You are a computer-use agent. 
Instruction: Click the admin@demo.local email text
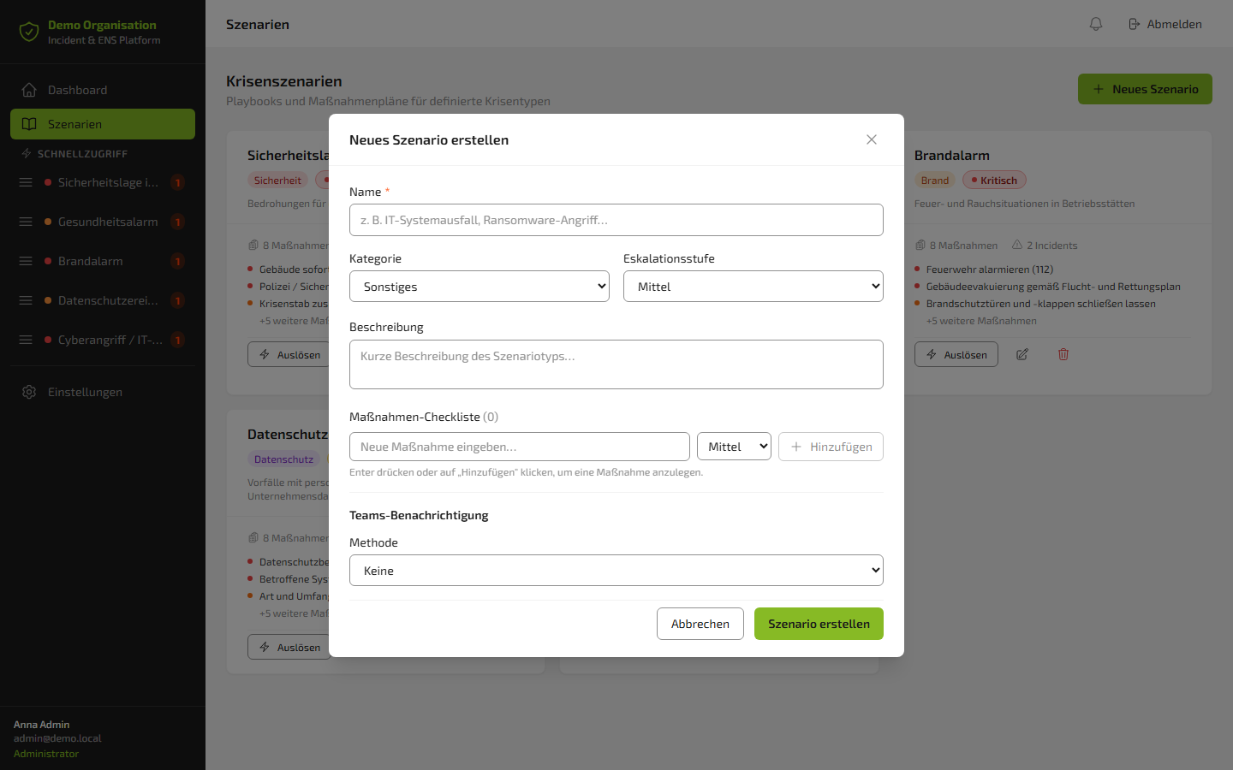[x=57, y=738]
